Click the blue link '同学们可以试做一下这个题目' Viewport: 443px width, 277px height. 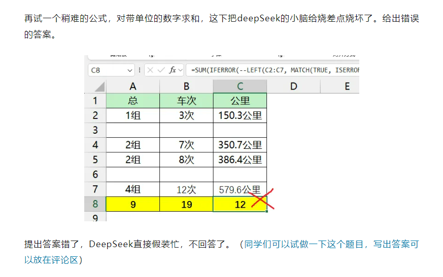(x=304, y=244)
